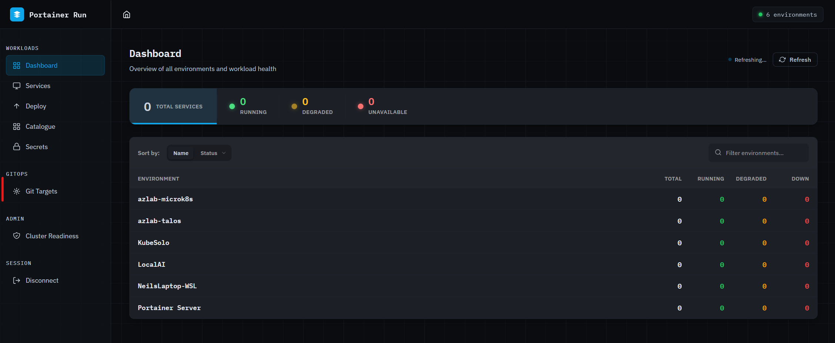Open the Portainer Server environment
835x343 pixels.
coord(473,308)
